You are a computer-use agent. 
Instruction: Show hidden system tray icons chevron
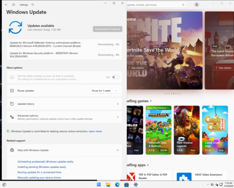[x=208, y=185]
